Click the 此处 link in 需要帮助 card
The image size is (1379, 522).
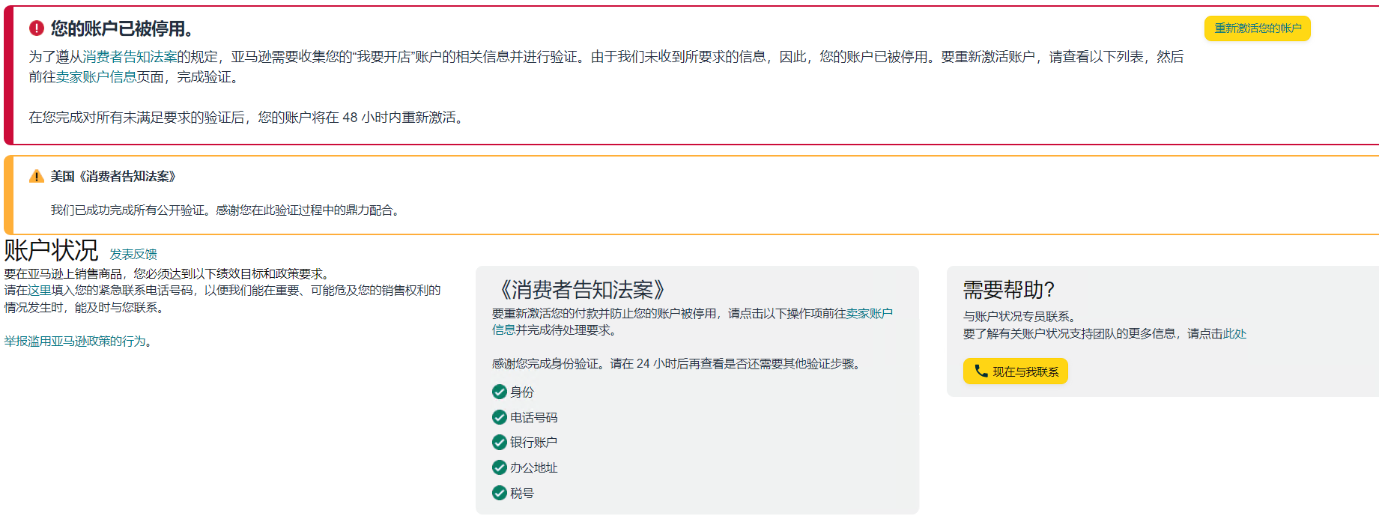tap(1234, 334)
